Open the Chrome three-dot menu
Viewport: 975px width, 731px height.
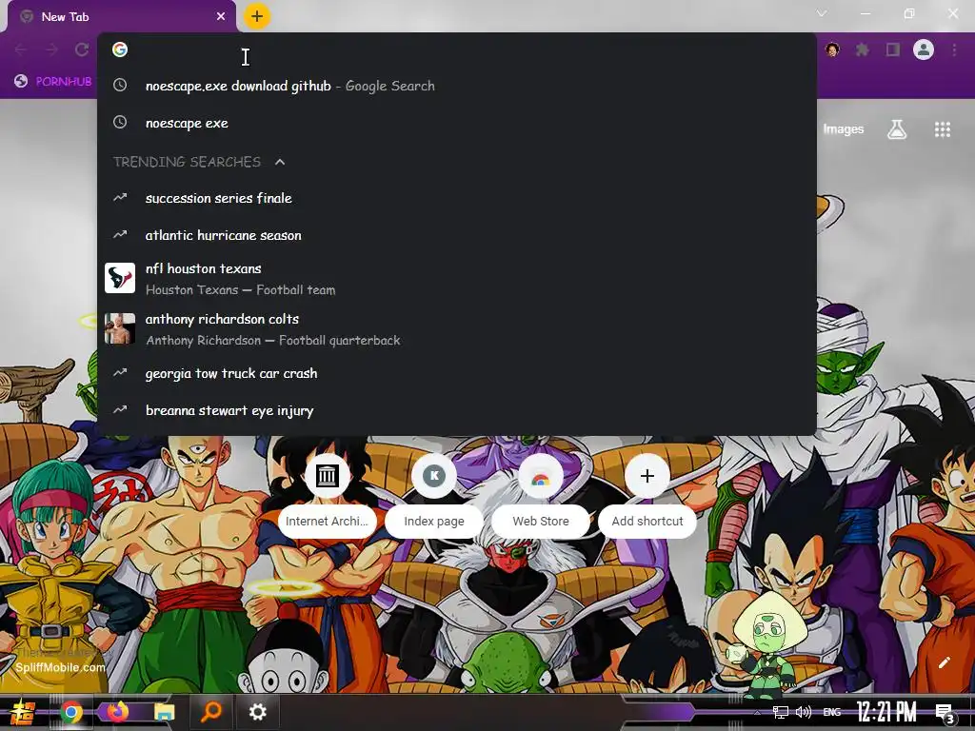(954, 49)
